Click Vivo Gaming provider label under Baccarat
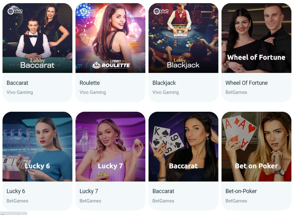This screenshot has width=292, height=215. coord(20,92)
